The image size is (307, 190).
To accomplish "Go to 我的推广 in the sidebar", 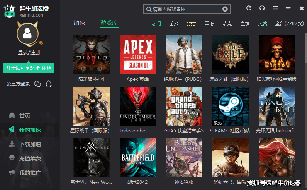I will (x=30, y=173).
